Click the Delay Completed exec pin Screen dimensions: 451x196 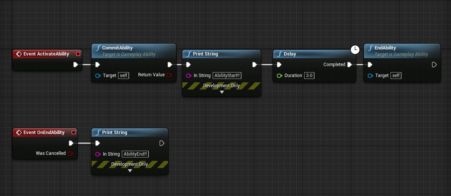tap(350, 65)
